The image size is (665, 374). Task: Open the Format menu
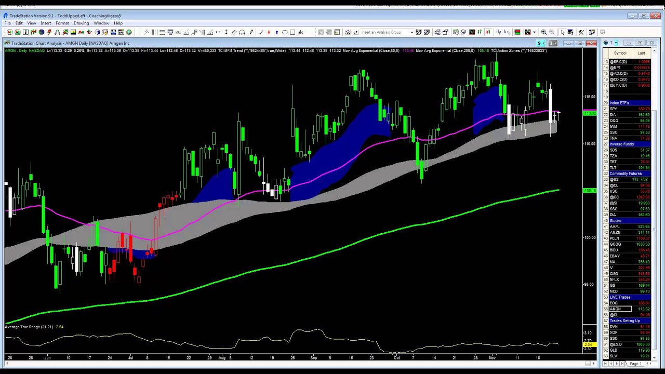(62, 23)
